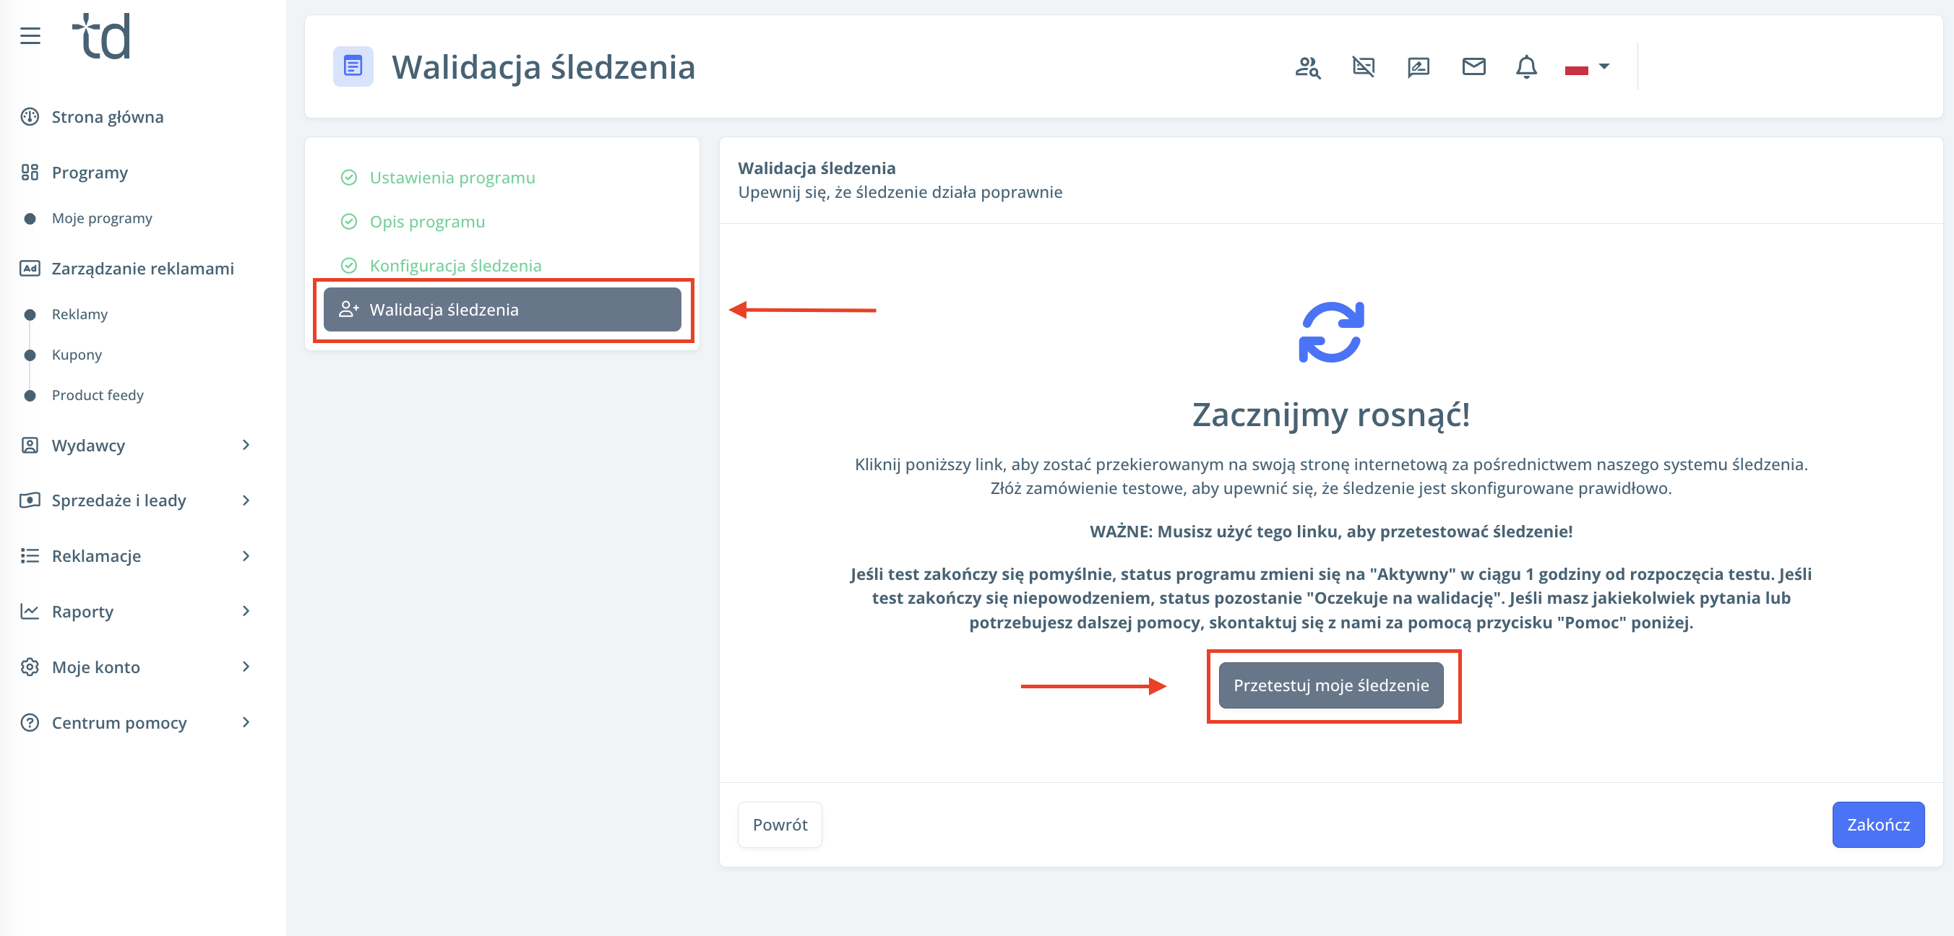This screenshot has height=936, width=1954.
Task: Click the crossed-out screen icon in header
Action: click(x=1363, y=66)
